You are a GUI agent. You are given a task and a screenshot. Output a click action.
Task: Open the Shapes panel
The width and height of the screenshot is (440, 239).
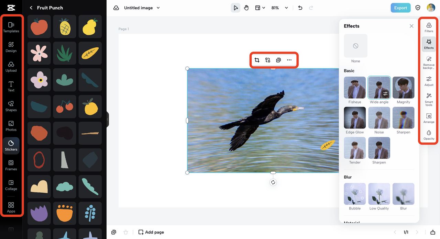(11, 106)
